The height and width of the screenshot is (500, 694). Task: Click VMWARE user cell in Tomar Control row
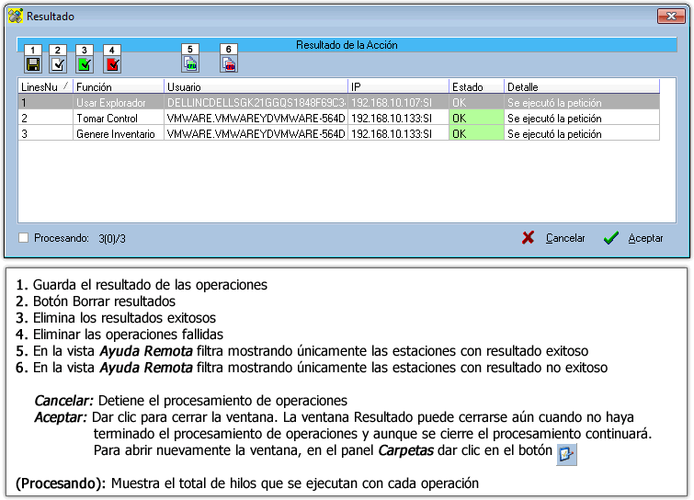(x=256, y=119)
